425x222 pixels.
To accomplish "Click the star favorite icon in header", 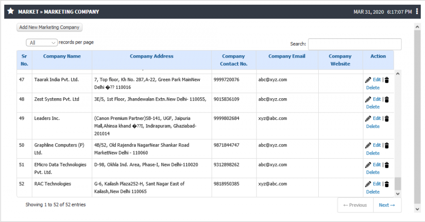I will pyautogui.click(x=10, y=11).
